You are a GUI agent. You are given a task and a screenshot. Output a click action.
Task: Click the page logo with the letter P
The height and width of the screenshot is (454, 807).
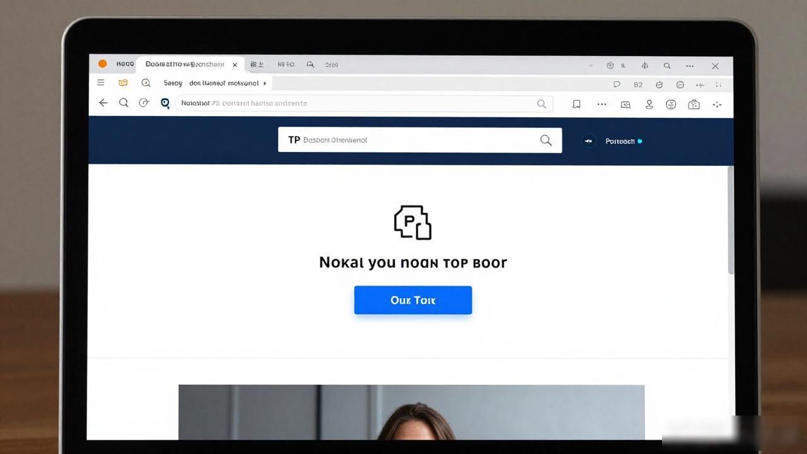pos(413,222)
